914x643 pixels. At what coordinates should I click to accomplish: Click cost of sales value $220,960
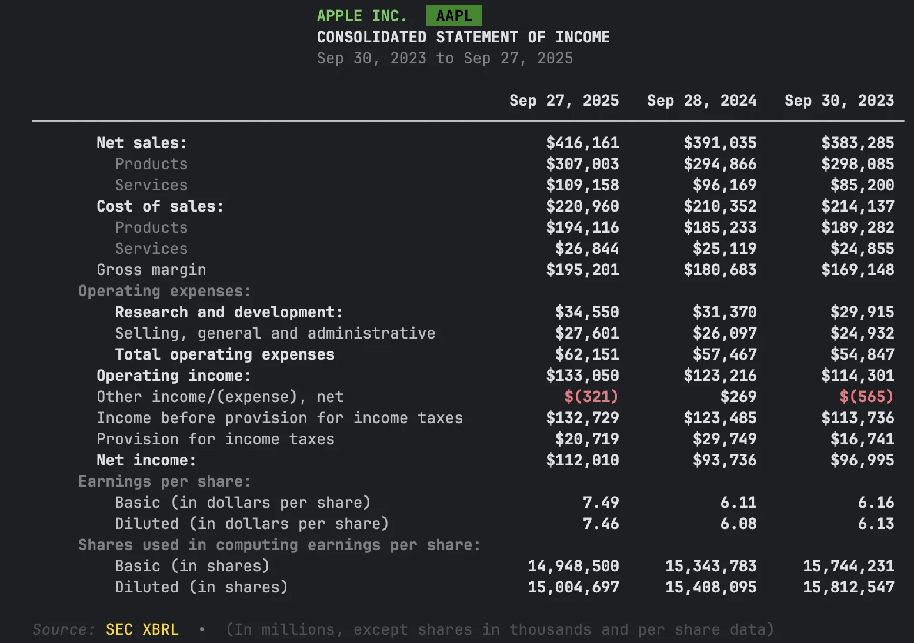click(582, 206)
